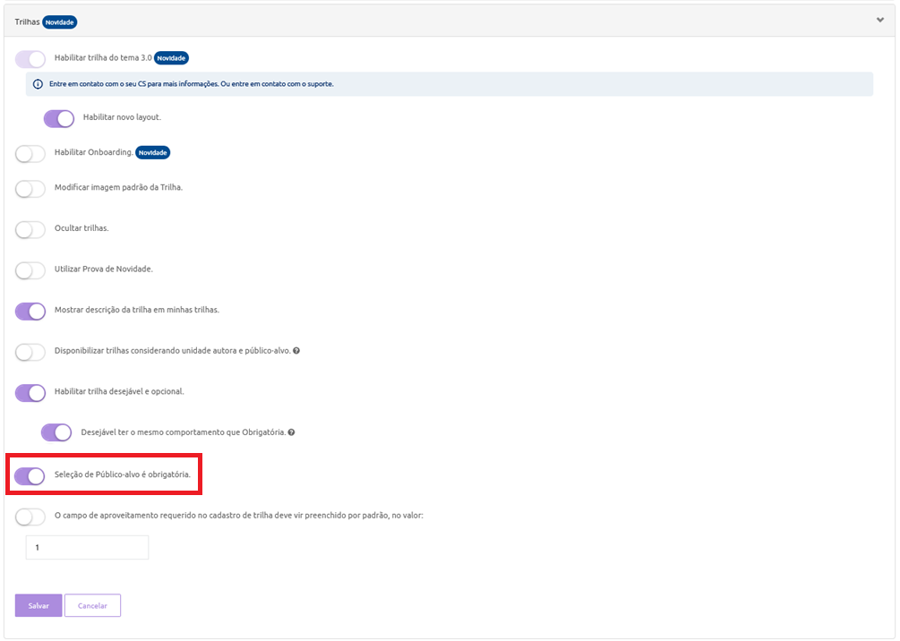
Task: Enable campo de aproveitamento requerido toggle
Action: pyautogui.click(x=30, y=517)
